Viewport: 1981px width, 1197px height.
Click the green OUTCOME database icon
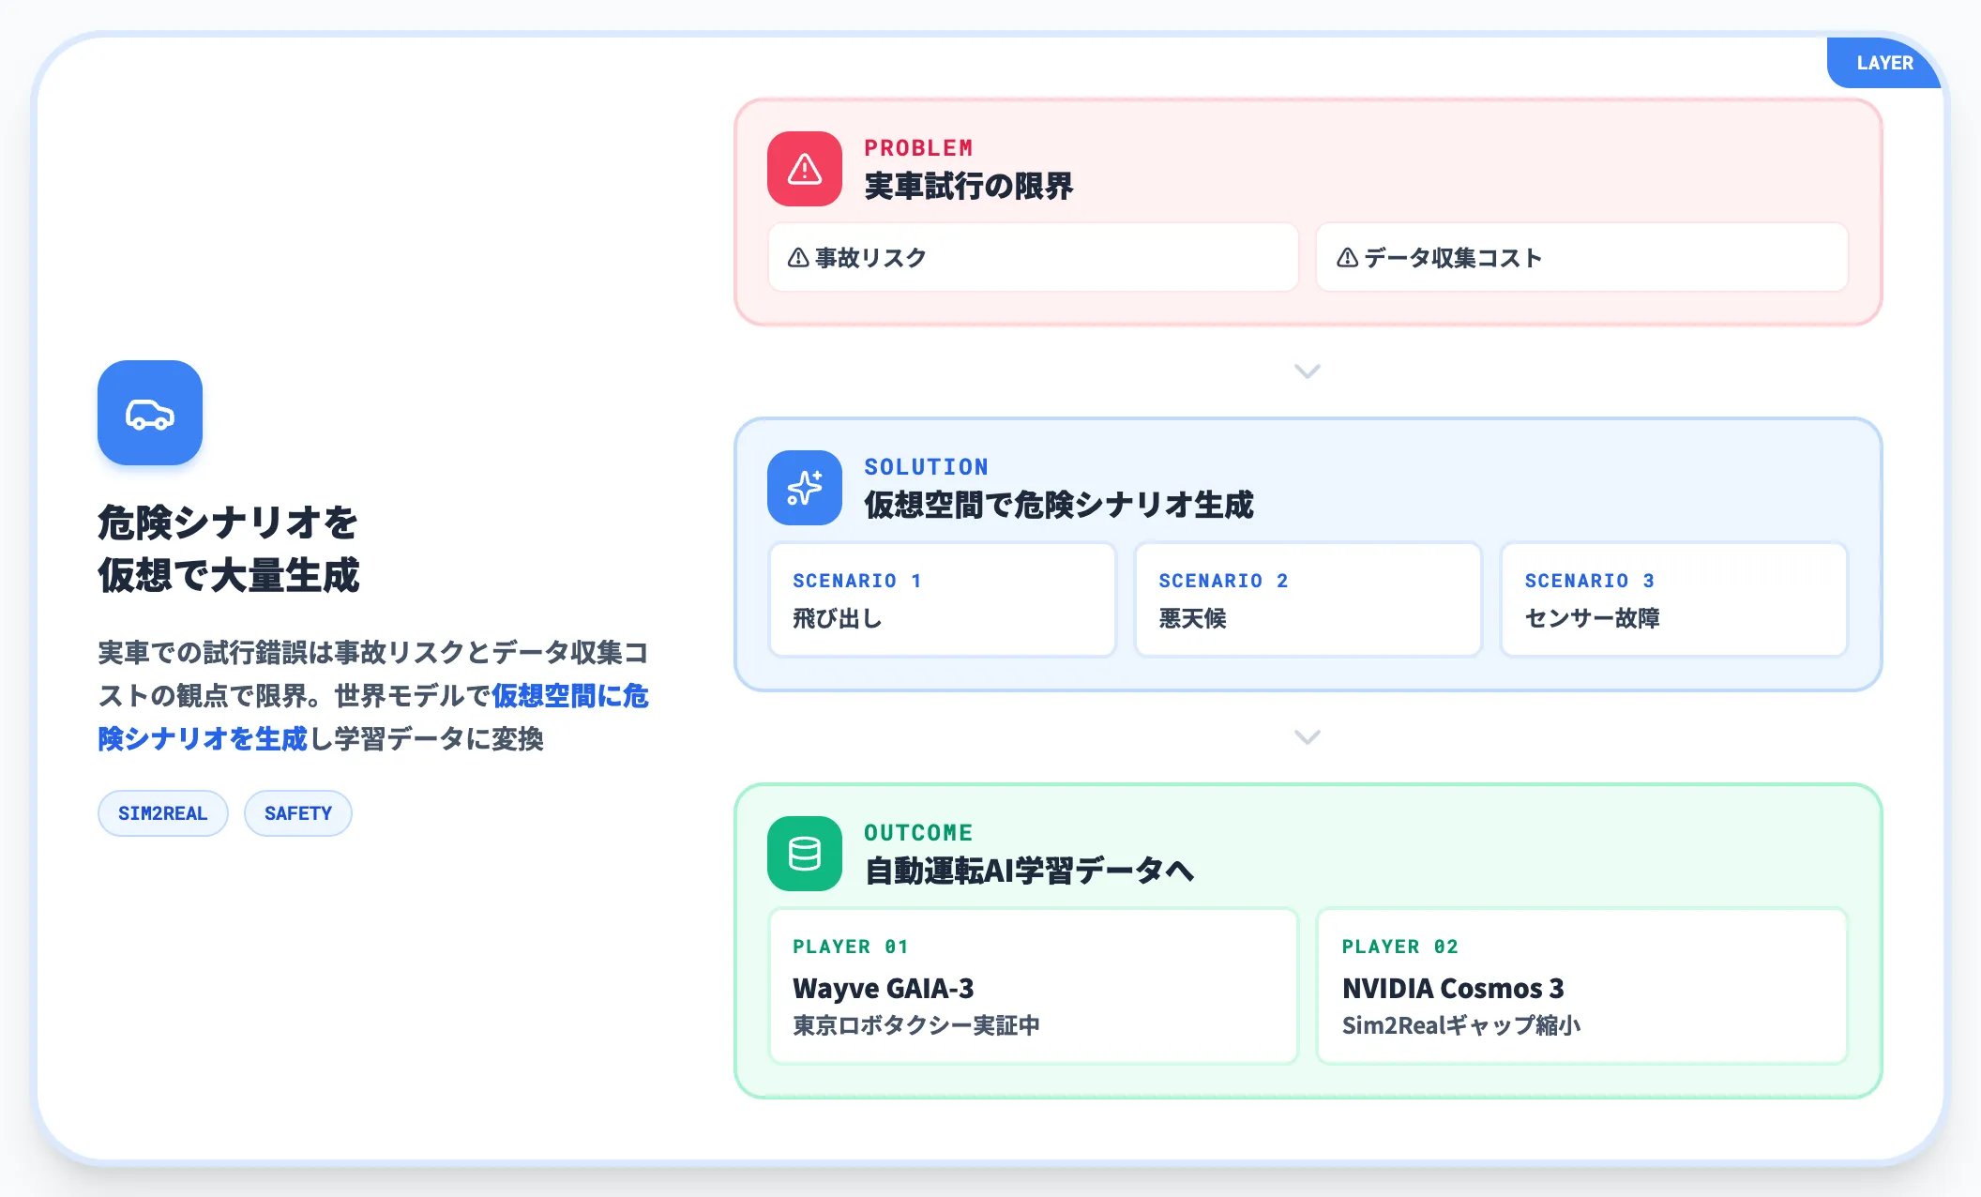(x=805, y=854)
